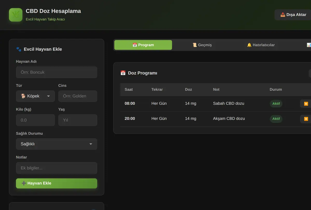The image size is (311, 210).
Task: Click the Dışa Aktar export button
Action: 293,15
